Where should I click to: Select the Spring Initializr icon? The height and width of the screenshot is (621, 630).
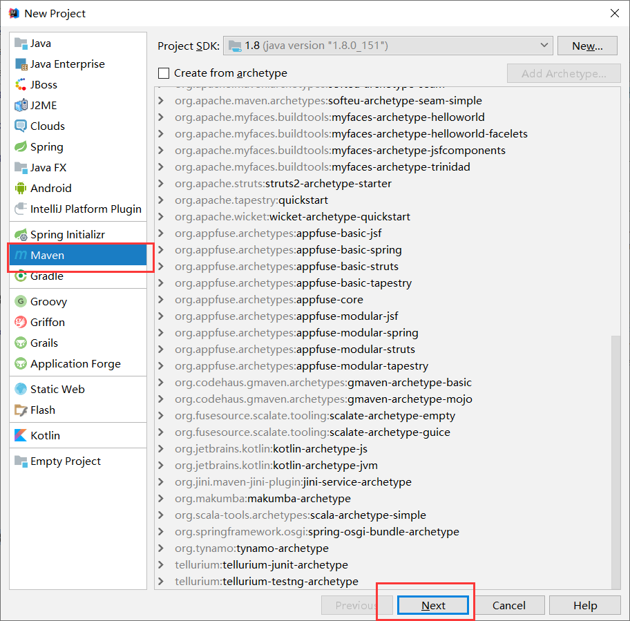(x=21, y=235)
